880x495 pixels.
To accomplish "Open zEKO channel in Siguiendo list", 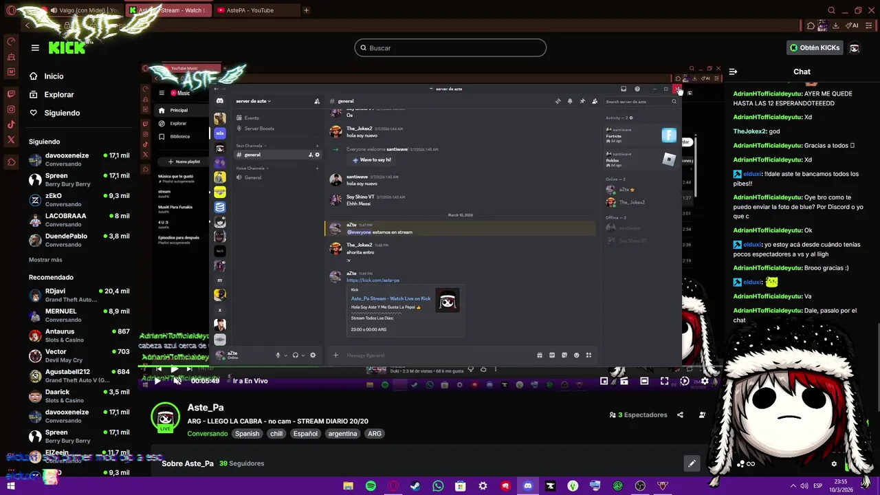I will 79,199.
